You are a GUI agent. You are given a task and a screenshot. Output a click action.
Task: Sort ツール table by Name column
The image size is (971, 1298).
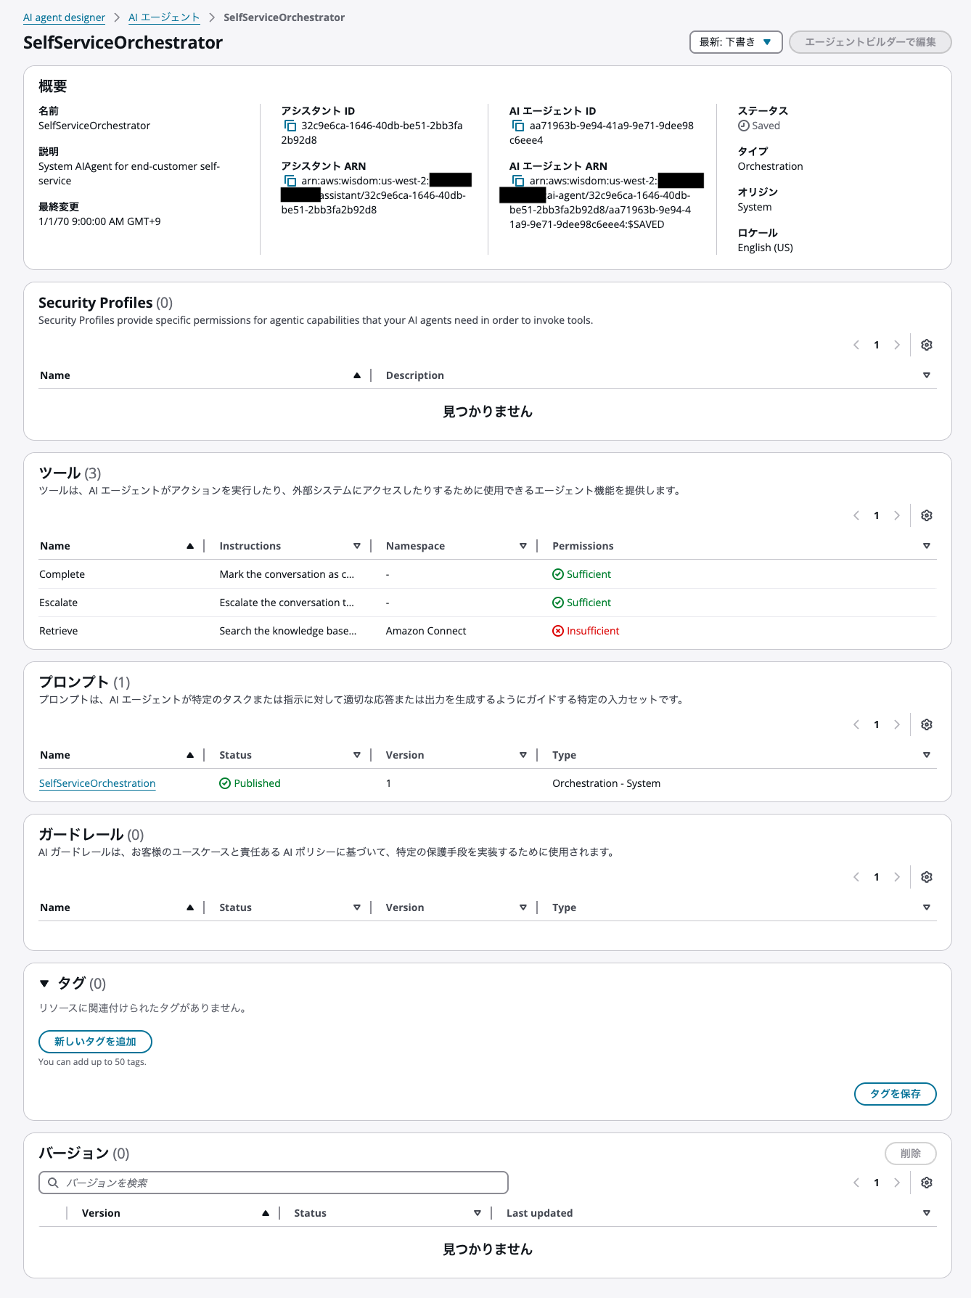click(190, 546)
